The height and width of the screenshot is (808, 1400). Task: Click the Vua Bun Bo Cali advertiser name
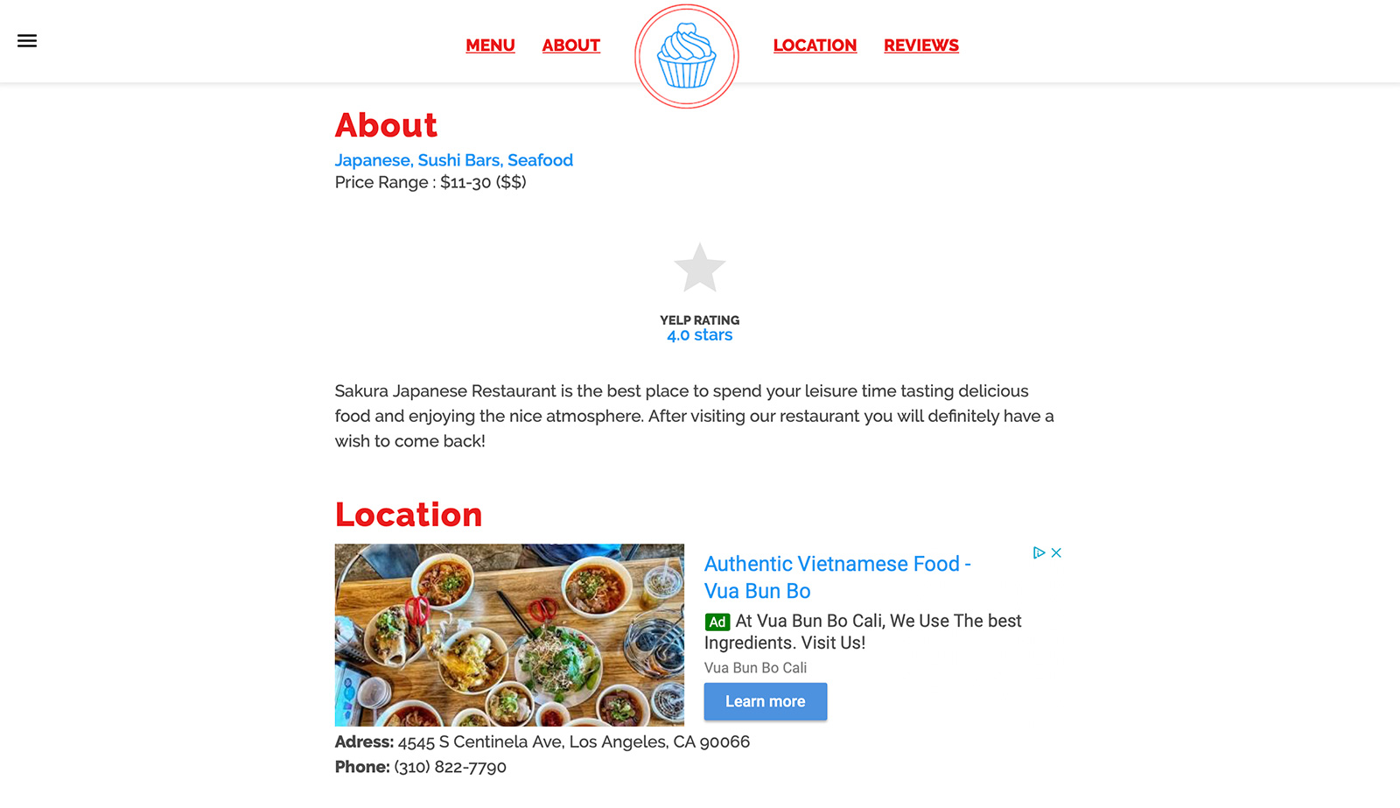tap(755, 668)
